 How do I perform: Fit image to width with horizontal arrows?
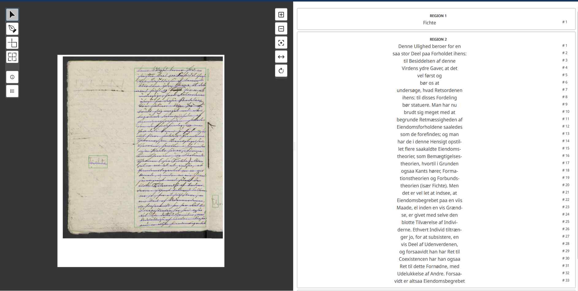tap(281, 57)
